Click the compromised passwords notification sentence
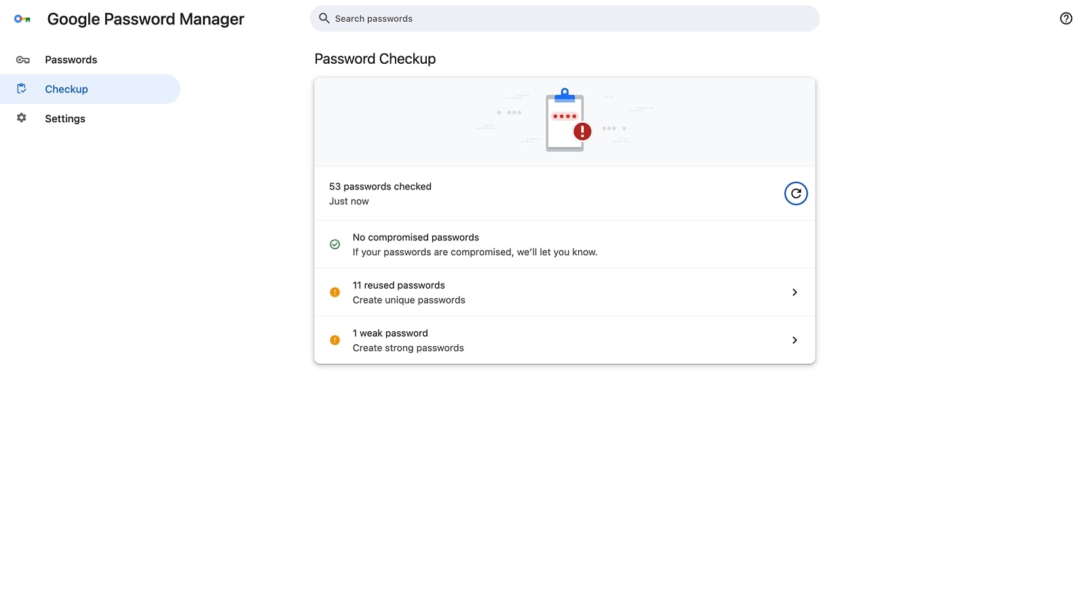Screen dimensions: 1081x611 click(x=474, y=252)
